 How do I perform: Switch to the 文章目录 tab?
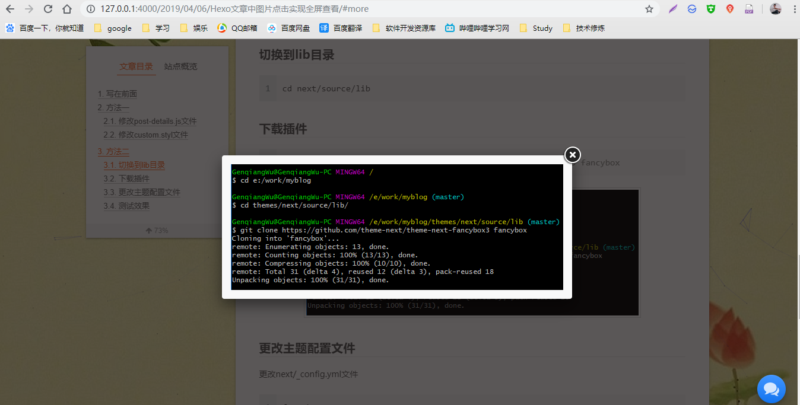136,66
